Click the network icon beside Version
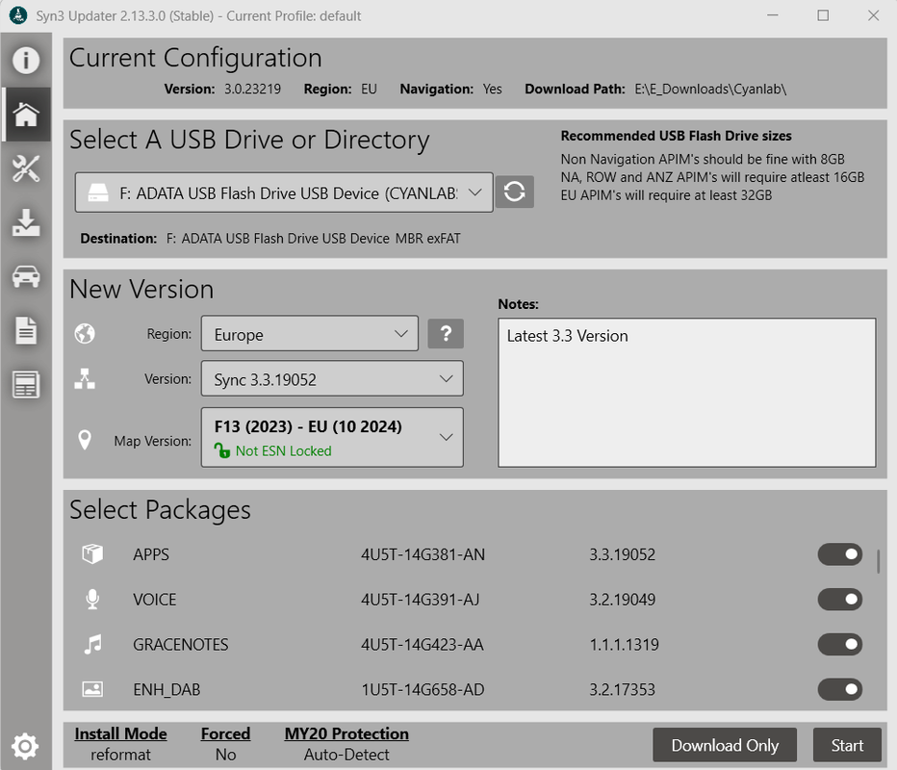 tap(85, 378)
